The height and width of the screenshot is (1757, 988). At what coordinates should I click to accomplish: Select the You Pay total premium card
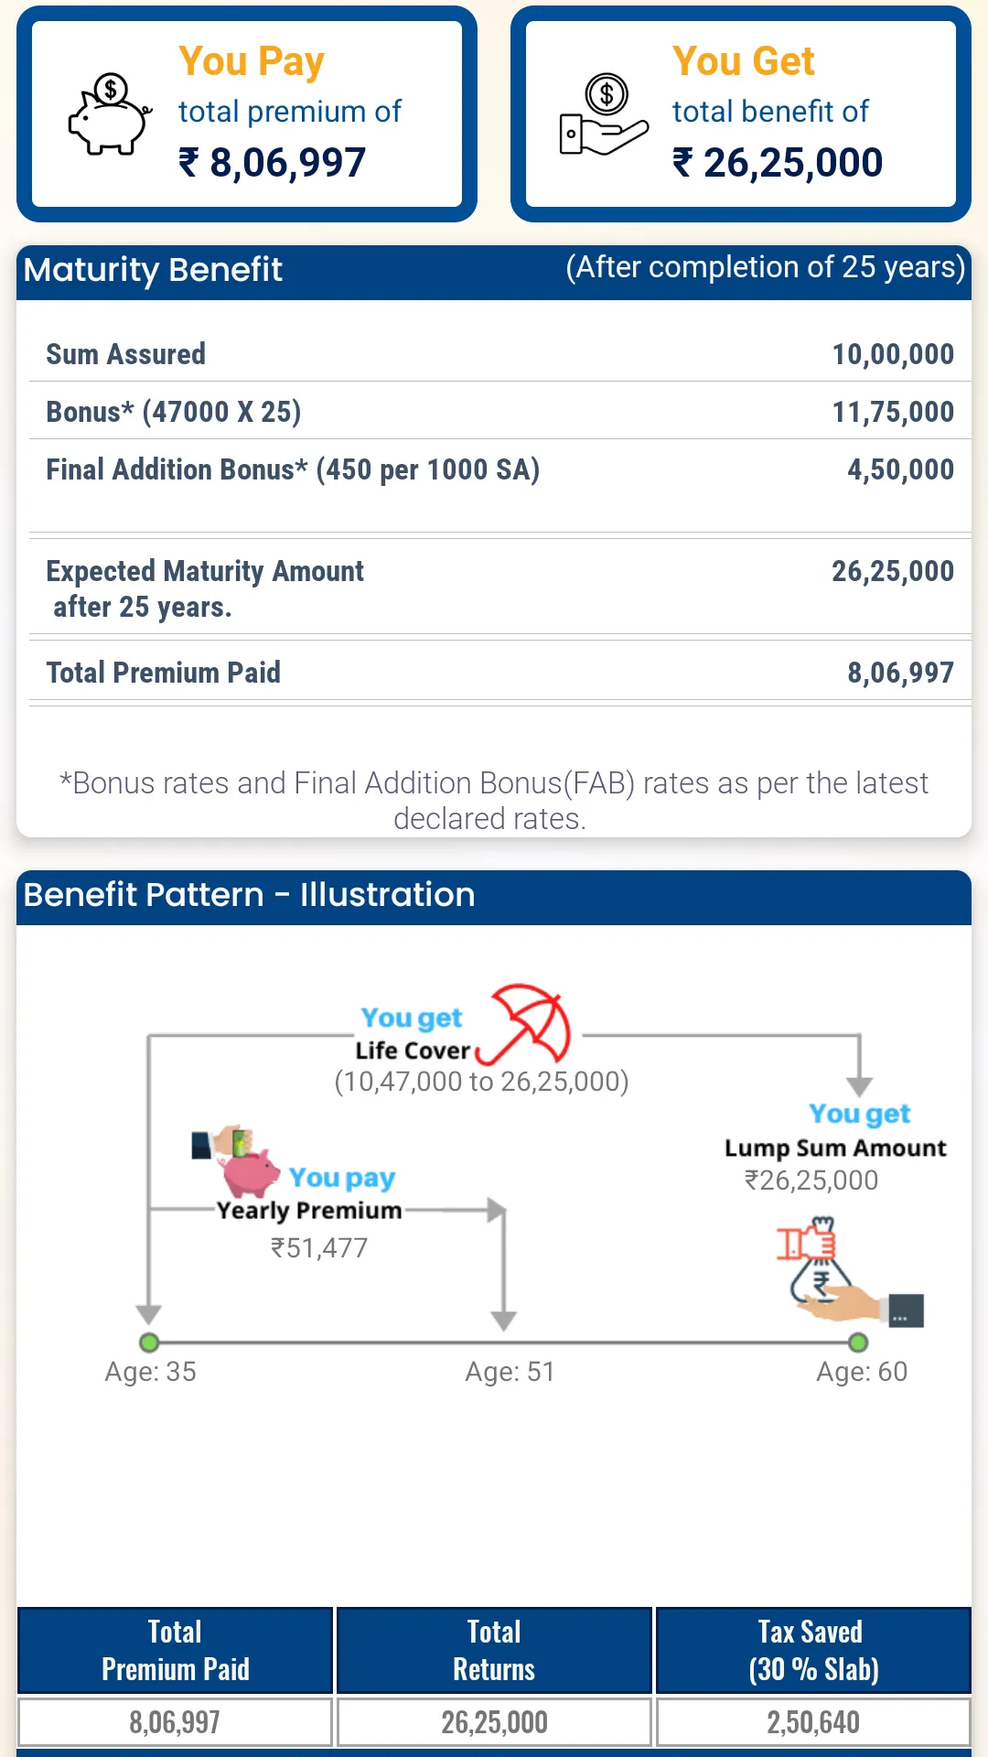tap(247, 114)
